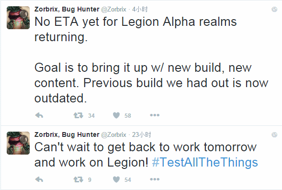Open Zorbrix avatar on first tweet

18,18
